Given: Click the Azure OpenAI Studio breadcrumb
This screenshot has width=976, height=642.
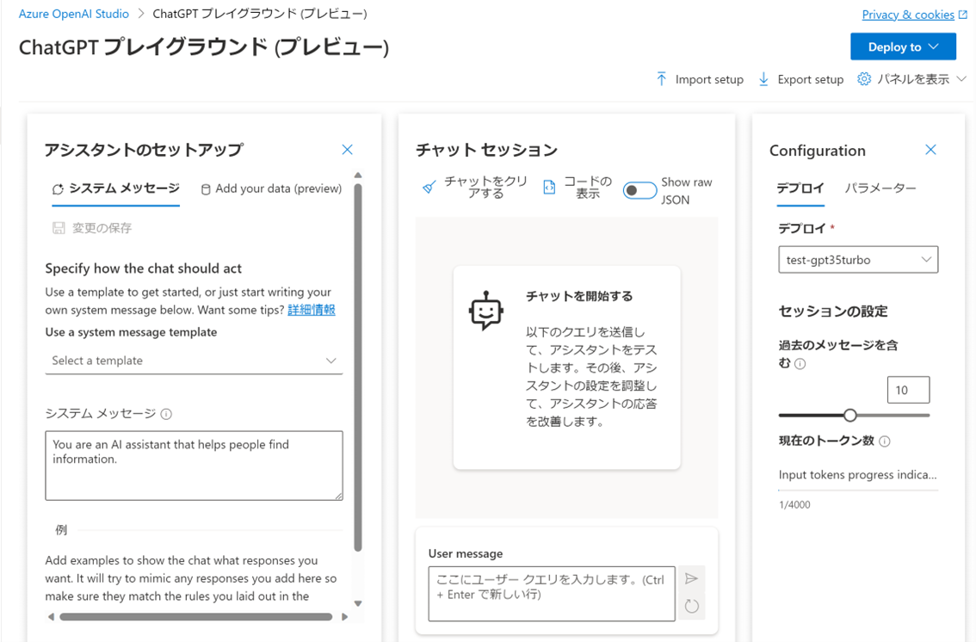Looking at the screenshot, I should tap(73, 14).
